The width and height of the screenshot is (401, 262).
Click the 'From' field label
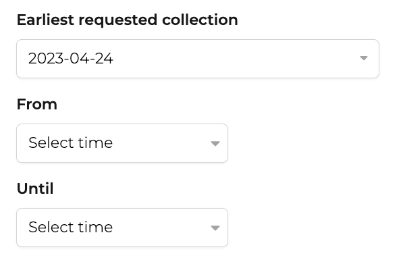pos(37,105)
